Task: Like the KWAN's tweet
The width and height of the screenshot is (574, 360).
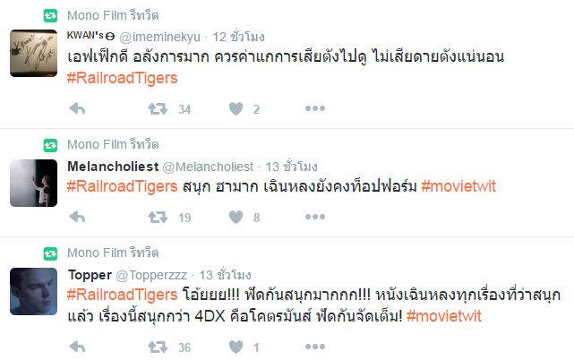Action: (x=236, y=108)
